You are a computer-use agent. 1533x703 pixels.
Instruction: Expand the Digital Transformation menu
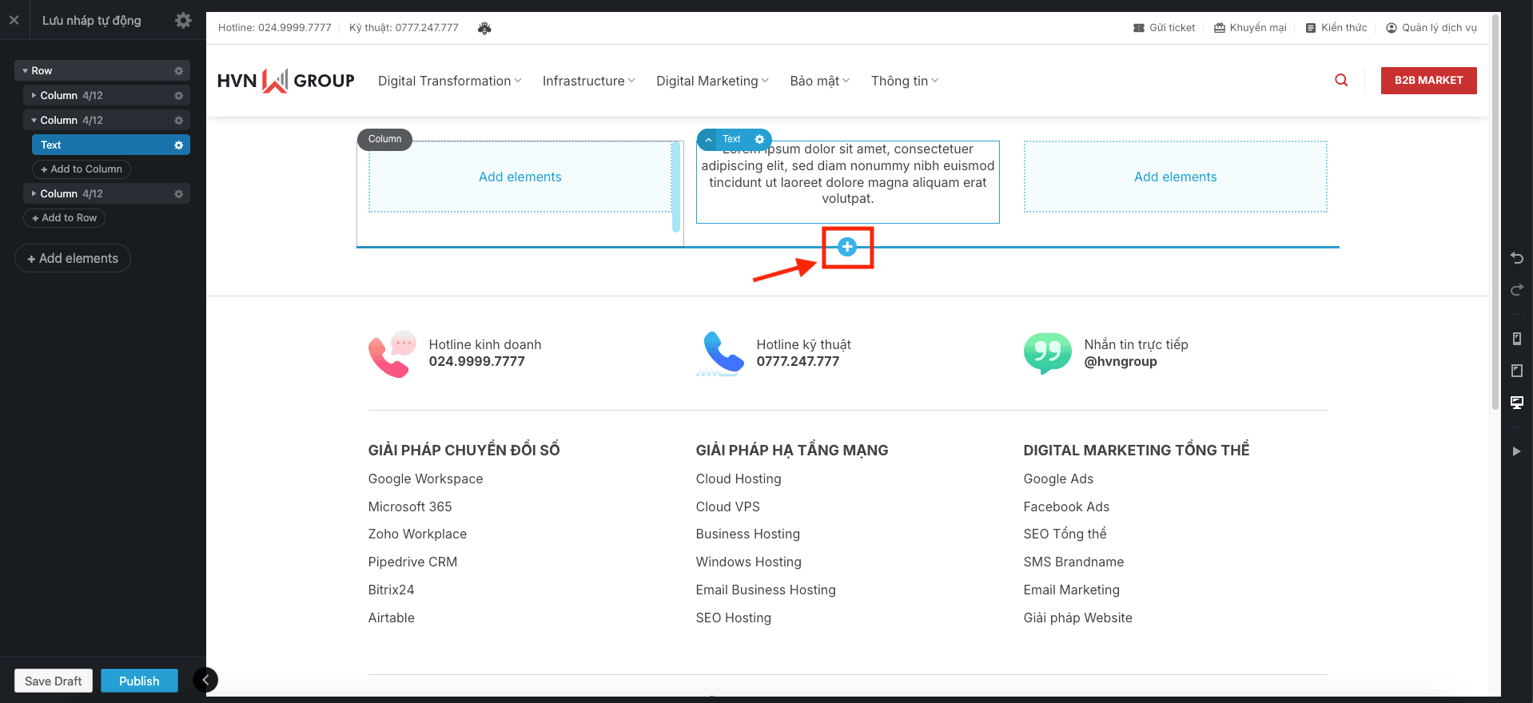(x=449, y=81)
